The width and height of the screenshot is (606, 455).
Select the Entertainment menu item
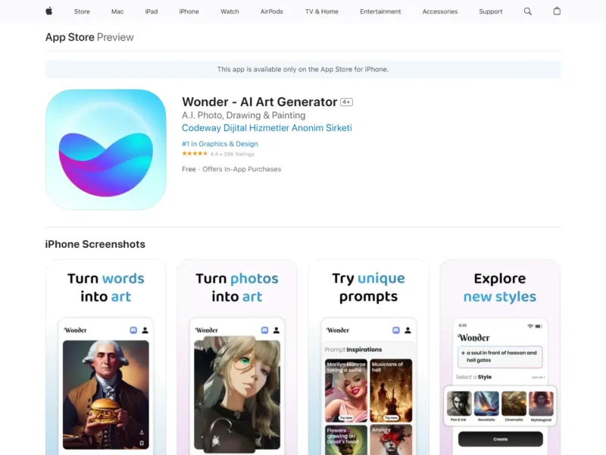pyautogui.click(x=380, y=11)
